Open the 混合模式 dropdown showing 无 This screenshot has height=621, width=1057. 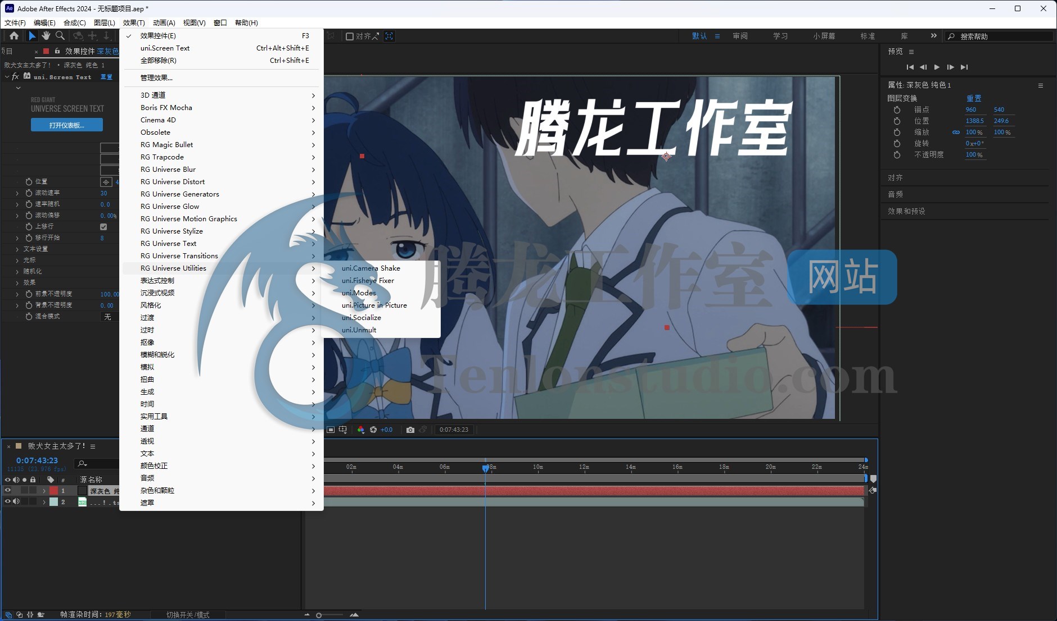109,317
